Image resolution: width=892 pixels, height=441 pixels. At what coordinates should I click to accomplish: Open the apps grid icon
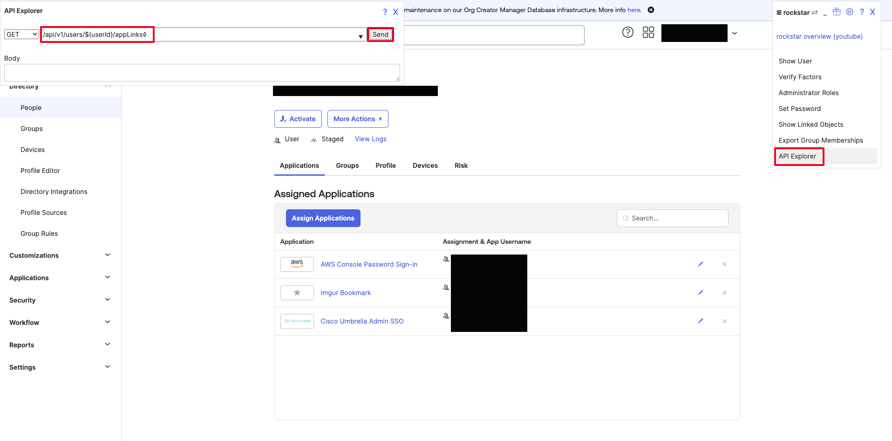[648, 32]
